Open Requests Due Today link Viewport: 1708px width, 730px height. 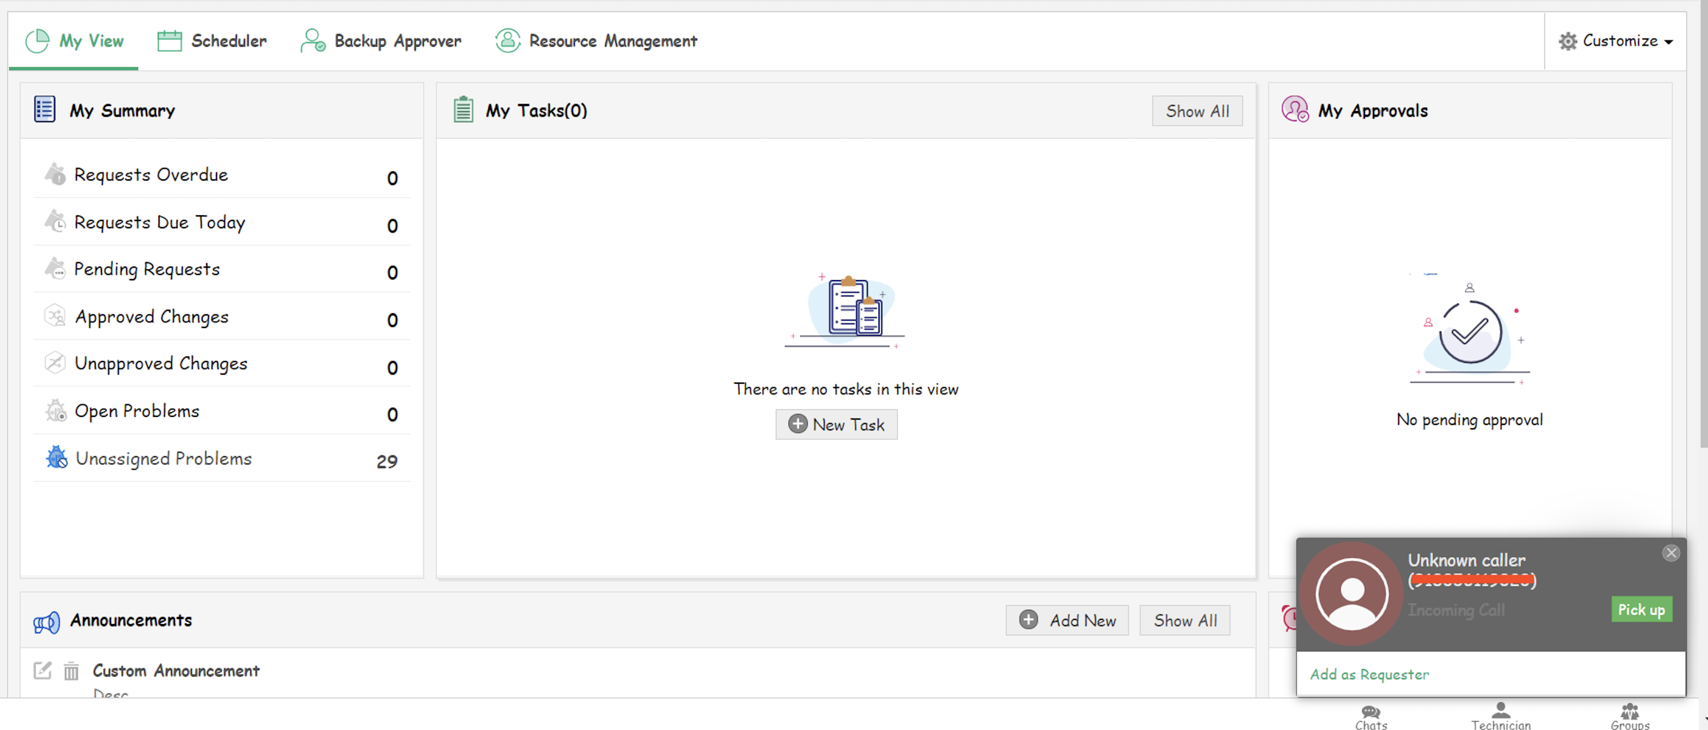pos(160,223)
